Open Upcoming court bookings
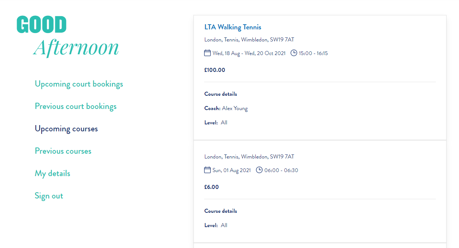 pos(79,84)
